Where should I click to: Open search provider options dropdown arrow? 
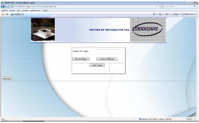(x=197, y=6)
